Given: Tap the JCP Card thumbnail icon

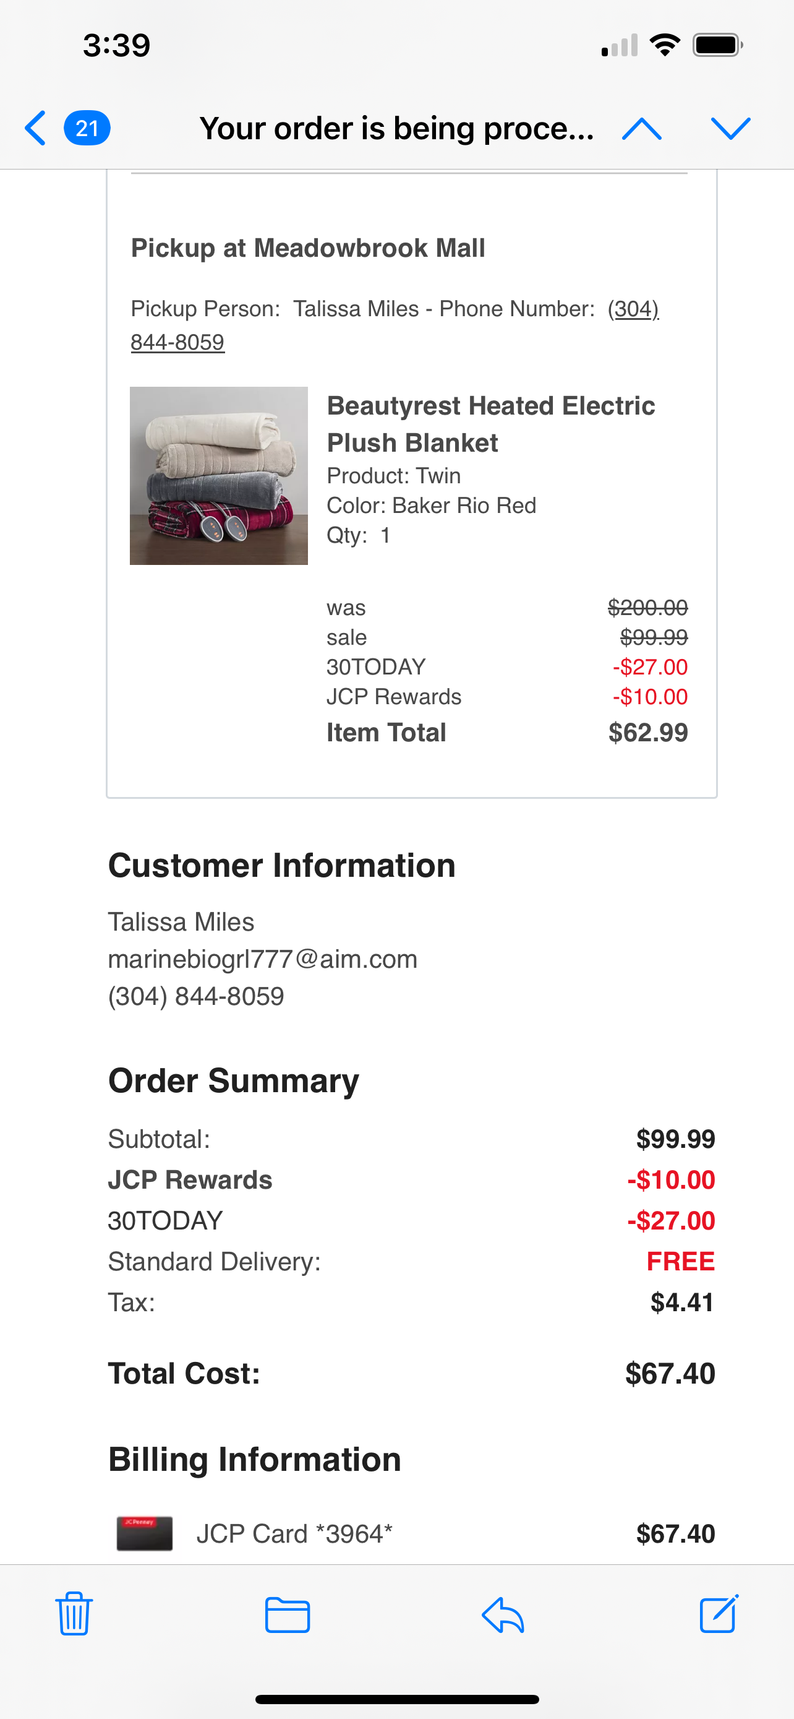Looking at the screenshot, I should pyautogui.click(x=145, y=1533).
